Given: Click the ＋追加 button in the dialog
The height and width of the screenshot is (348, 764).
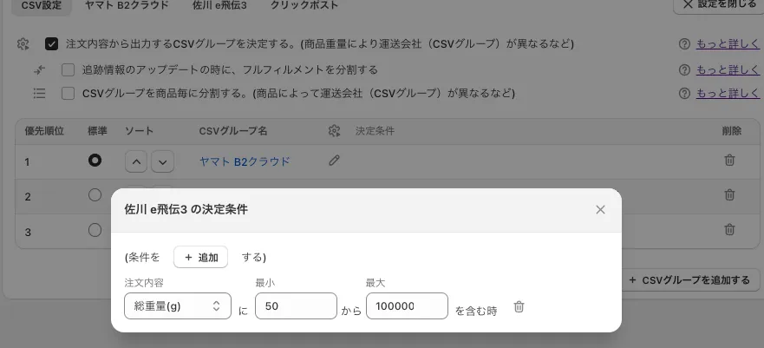Looking at the screenshot, I should click(x=200, y=257).
